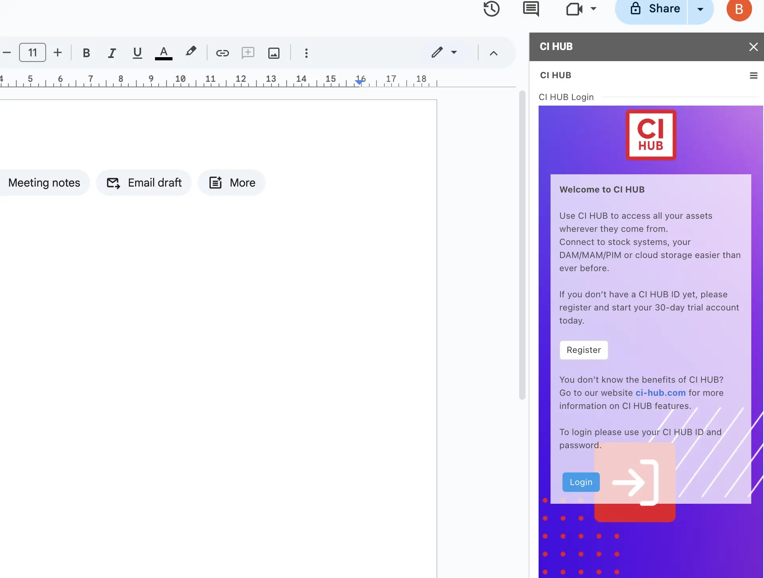Open the highlight color pen tool
The image size is (764, 578).
(190, 52)
